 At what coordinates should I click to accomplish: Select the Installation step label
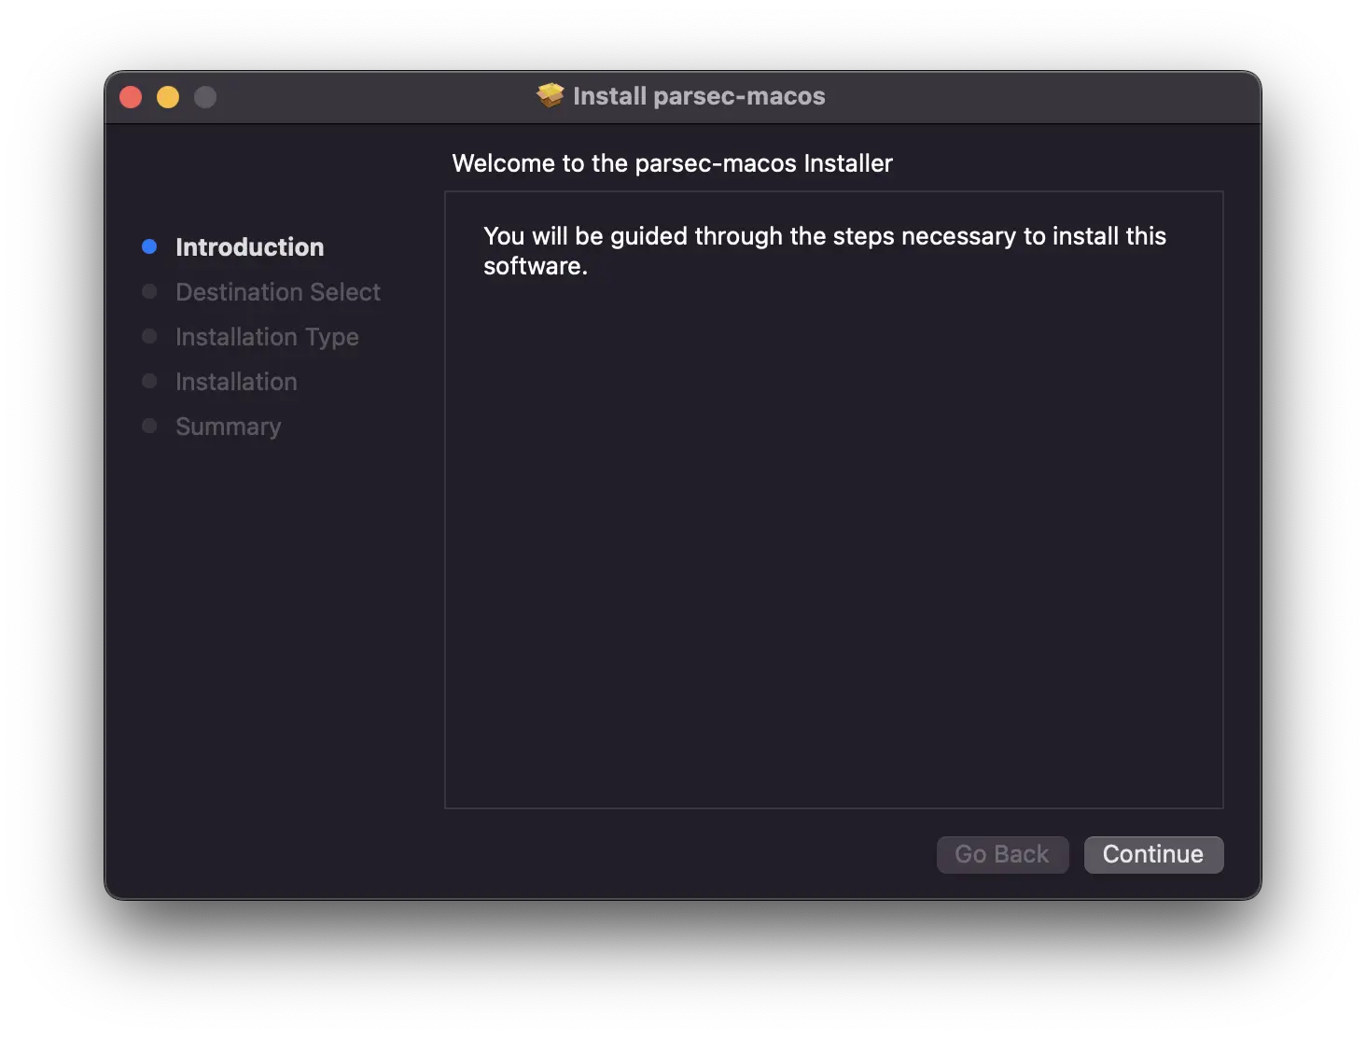236,382
